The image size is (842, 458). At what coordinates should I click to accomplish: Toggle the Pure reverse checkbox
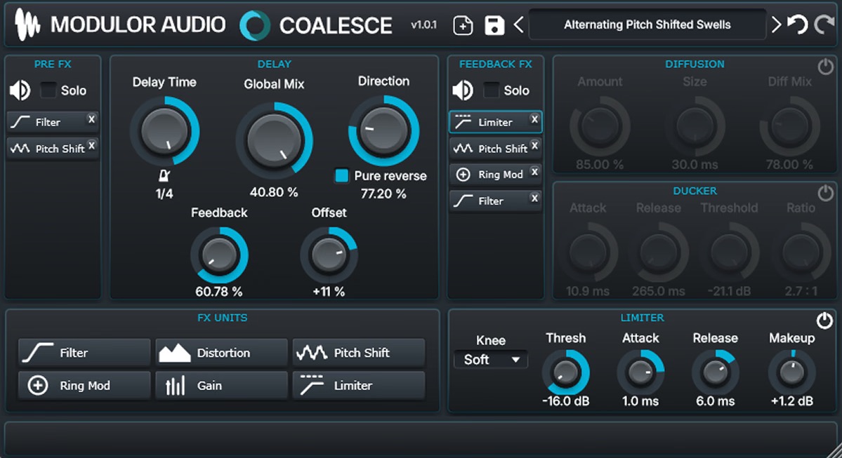pos(341,175)
